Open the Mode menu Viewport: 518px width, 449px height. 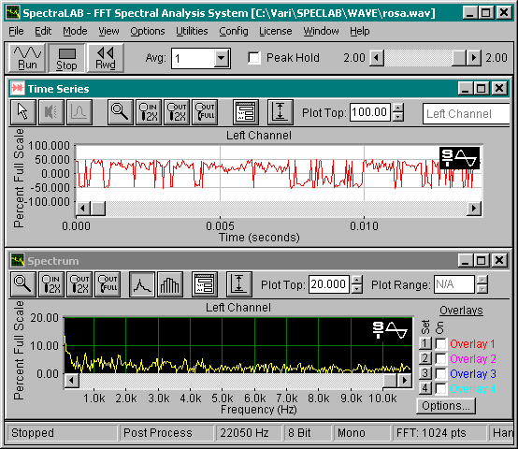click(75, 31)
